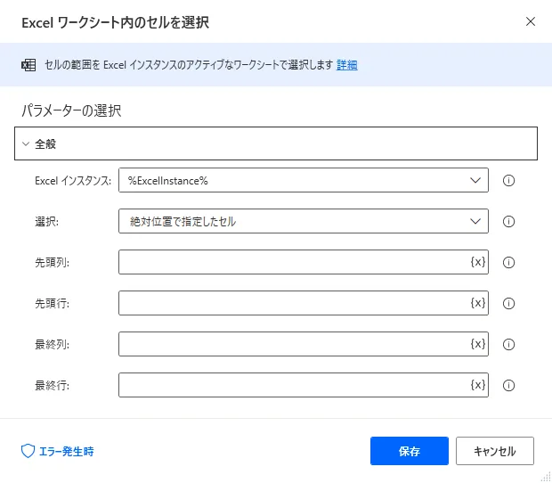552x483 pixels.
Task: Open variable picker {x} in 最終行 field
Action: click(477, 385)
